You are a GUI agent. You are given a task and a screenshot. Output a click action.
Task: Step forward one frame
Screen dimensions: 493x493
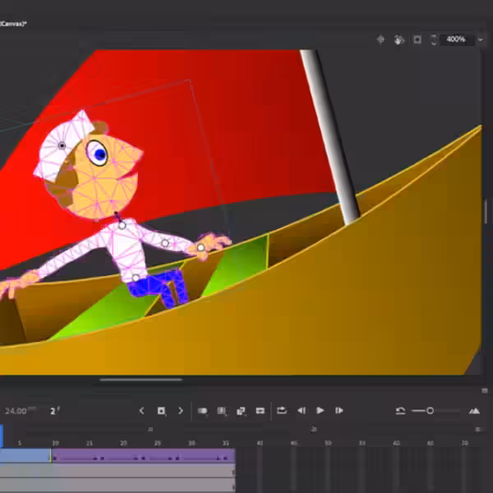pos(339,411)
